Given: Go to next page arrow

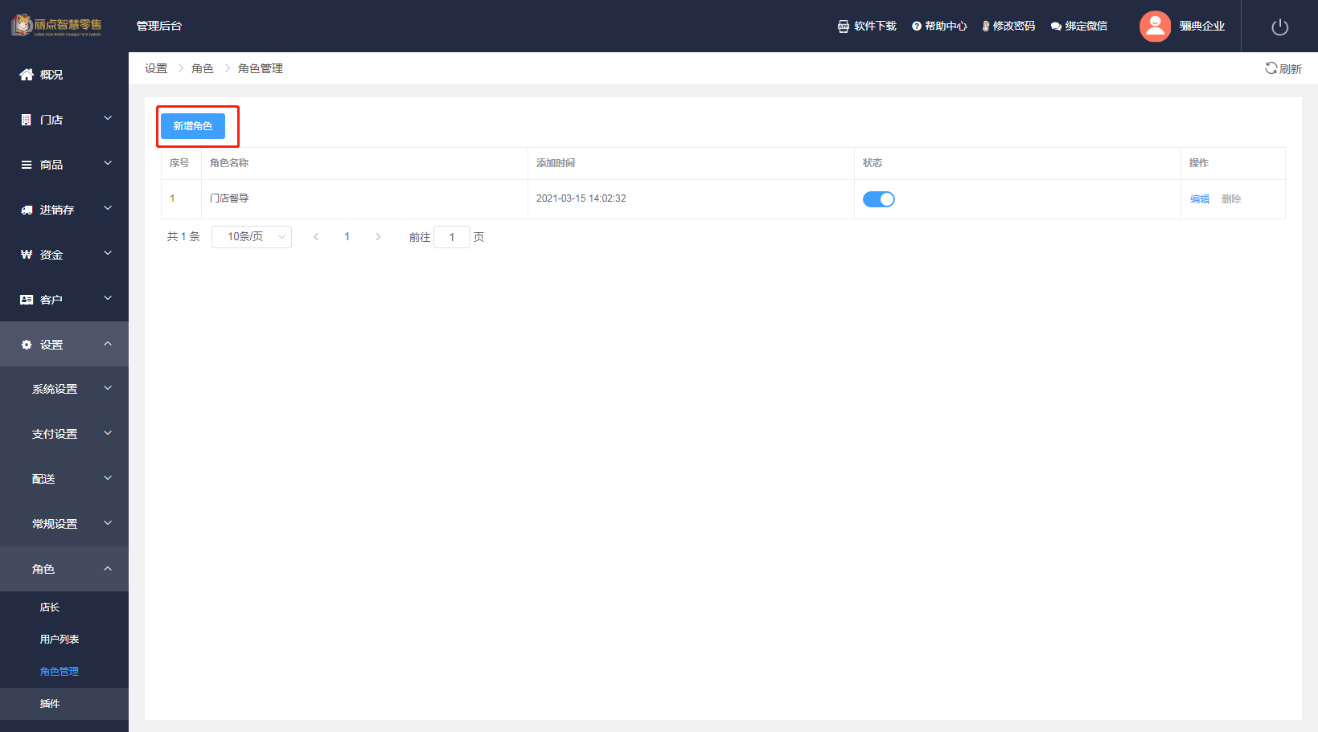Looking at the screenshot, I should (378, 237).
